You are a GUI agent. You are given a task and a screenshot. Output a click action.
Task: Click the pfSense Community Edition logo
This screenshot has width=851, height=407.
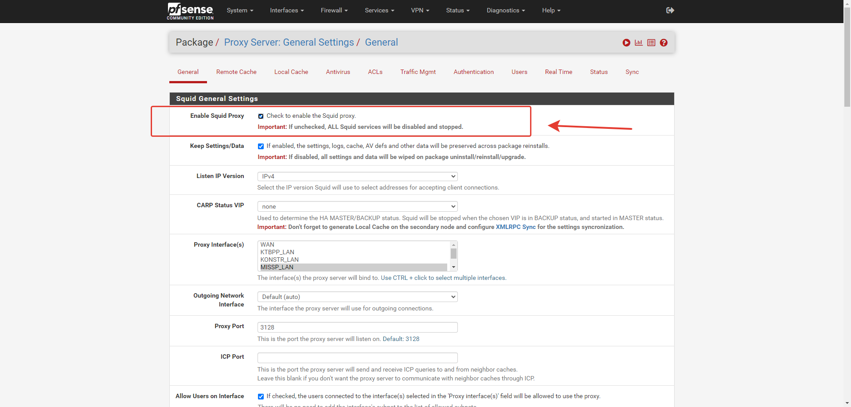[190, 11]
